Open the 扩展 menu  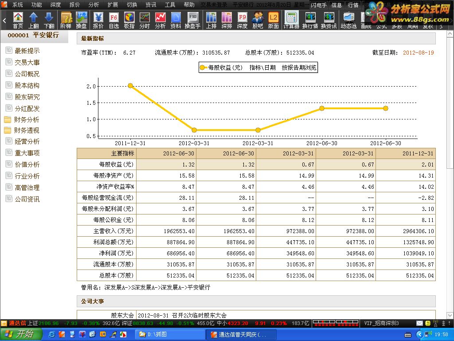(113, 4)
